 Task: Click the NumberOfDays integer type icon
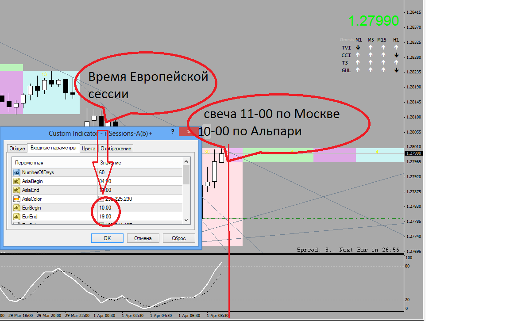pyautogui.click(x=16, y=172)
